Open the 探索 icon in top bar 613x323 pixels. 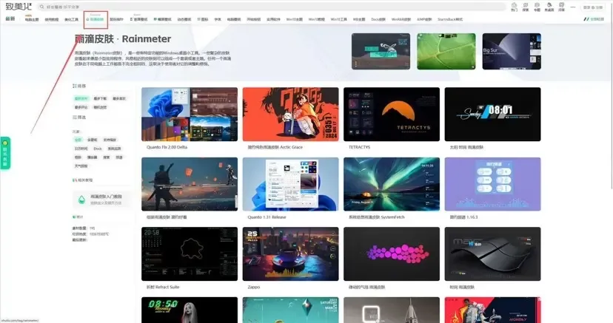click(526, 7)
